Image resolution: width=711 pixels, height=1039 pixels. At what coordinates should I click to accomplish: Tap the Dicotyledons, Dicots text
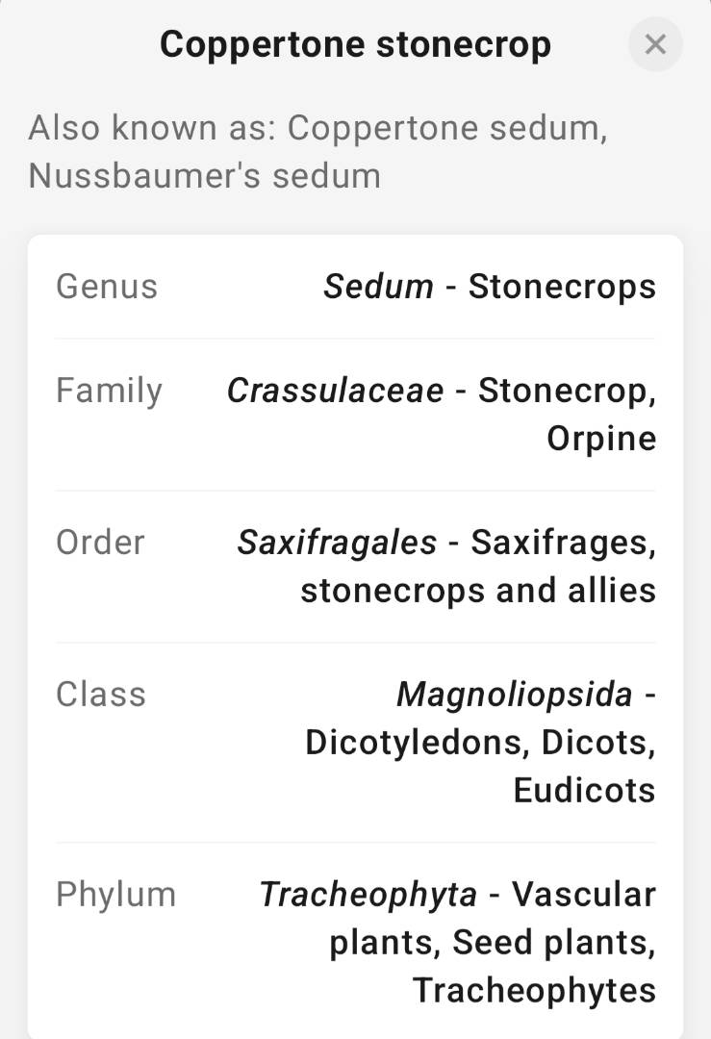(480, 743)
